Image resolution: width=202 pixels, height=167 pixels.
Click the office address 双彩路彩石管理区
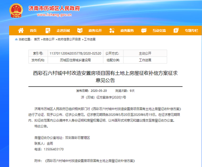[x=77, y=138]
